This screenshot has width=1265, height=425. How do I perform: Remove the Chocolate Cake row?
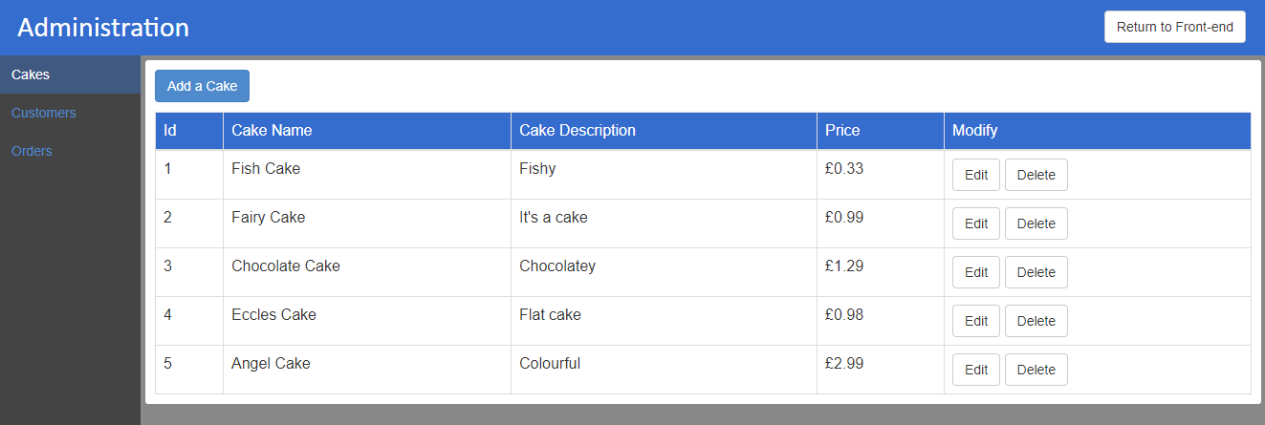(x=1036, y=272)
